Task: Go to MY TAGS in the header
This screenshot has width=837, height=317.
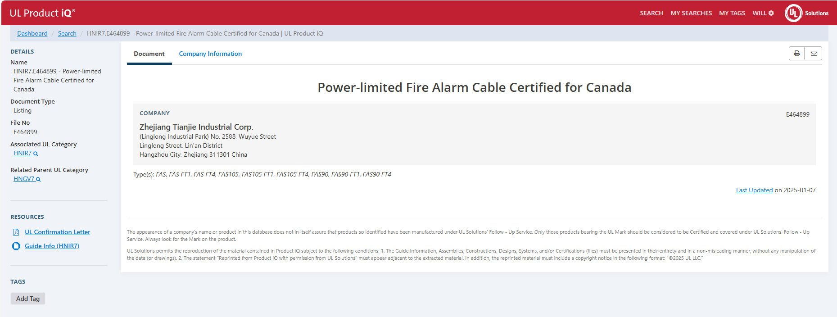Action: point(732,13)
